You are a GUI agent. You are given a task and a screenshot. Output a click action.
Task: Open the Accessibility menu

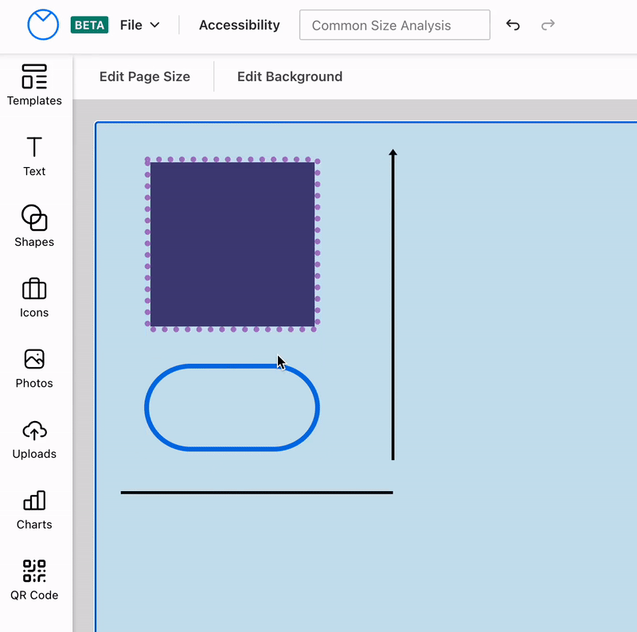(x=239, y=25)
